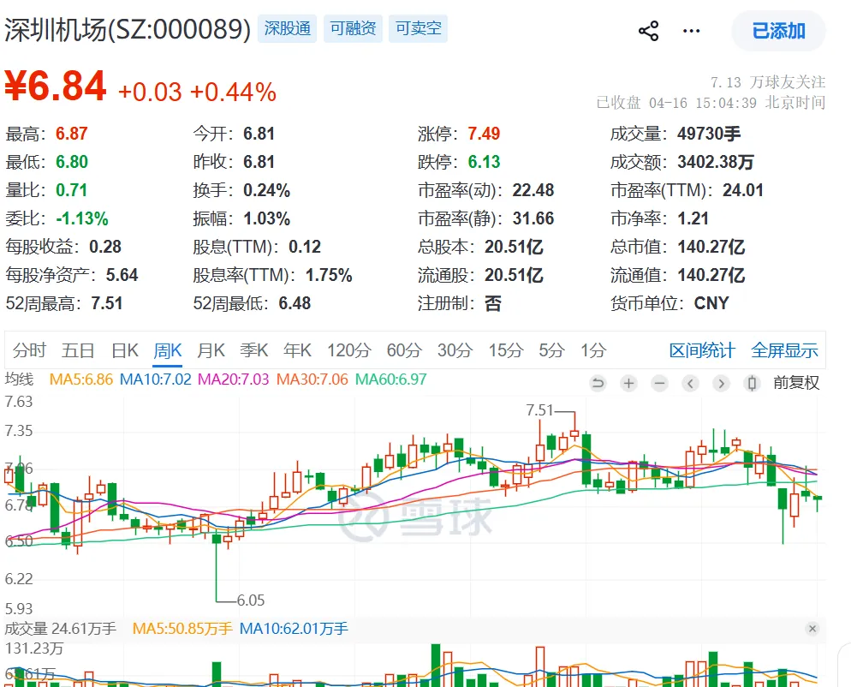851x687 pixels.
Task: Click the 可融资 tag
Action: click(353, 28)
